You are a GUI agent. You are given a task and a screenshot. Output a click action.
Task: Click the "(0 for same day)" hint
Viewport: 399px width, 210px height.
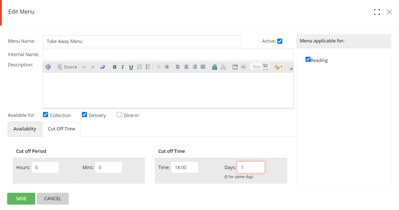point(239,177)
